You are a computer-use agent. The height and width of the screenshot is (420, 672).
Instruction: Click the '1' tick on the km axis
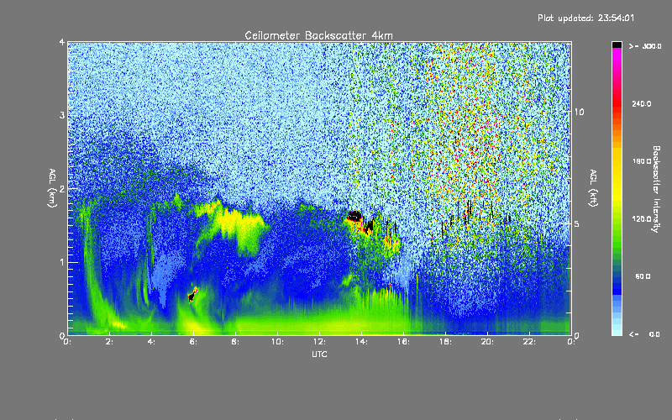[62, 262]
